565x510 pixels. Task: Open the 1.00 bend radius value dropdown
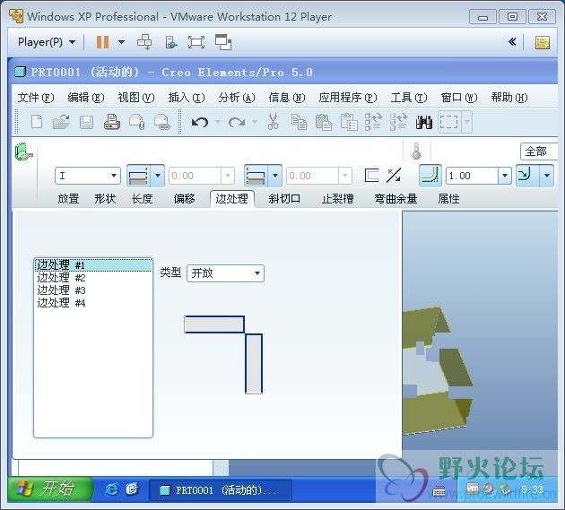coord(505,176)
